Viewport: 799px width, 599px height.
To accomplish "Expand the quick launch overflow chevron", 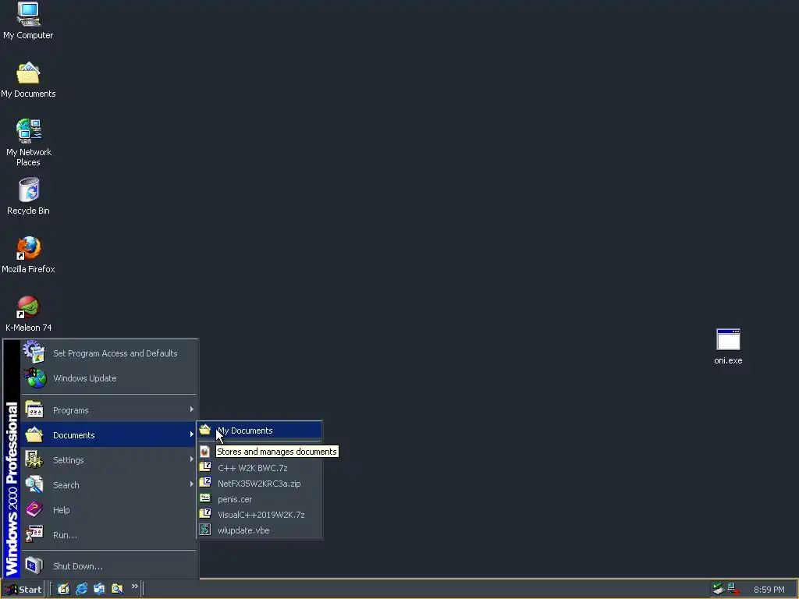I will click(134, 587).
